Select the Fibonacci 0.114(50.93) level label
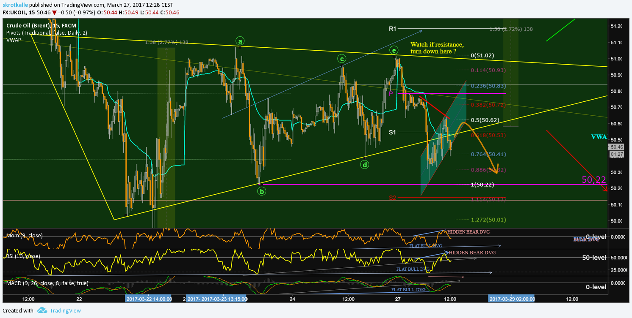This screenshot has width=632, height=318. point(488,70)
